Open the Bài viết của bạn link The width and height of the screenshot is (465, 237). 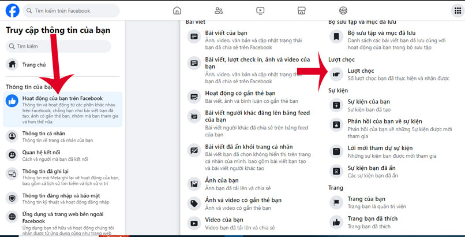click(226, 33)
